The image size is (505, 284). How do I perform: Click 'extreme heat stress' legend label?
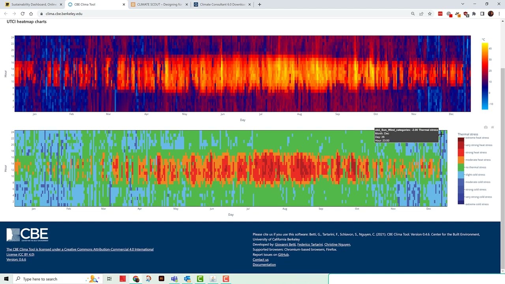coord(477,138)
